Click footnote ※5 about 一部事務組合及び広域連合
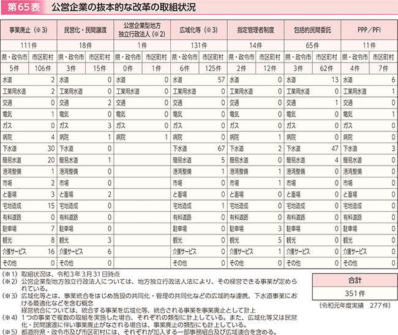The image size is (398, 335). coord(140,332)
